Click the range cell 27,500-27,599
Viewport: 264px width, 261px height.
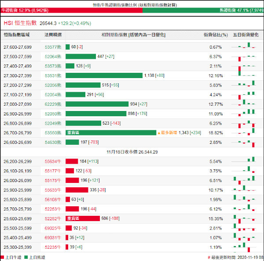(x=18, y=57)
